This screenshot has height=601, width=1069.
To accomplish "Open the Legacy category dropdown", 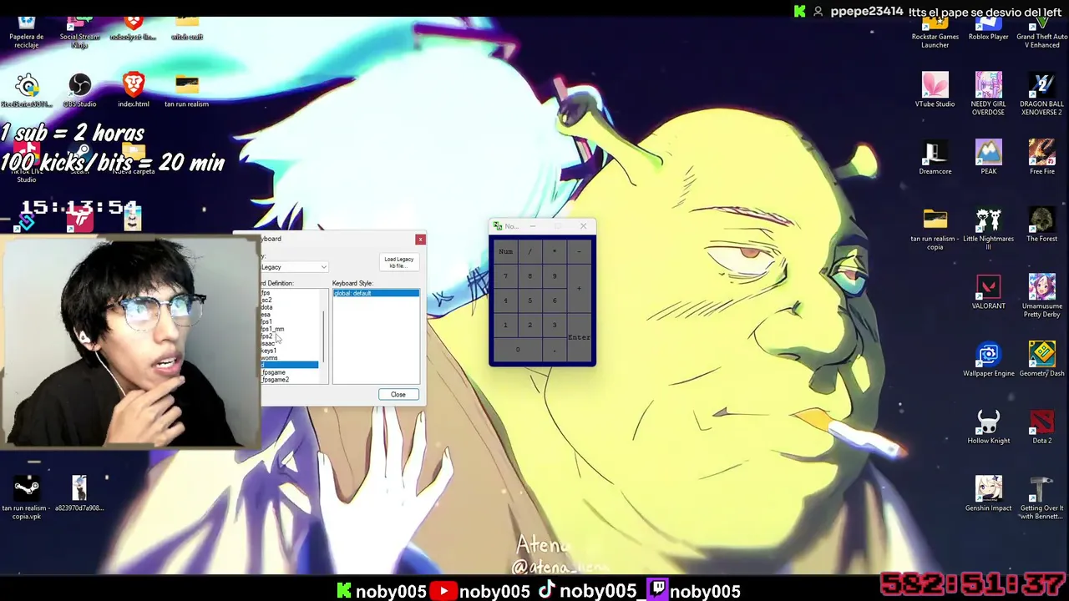I will click(x=294, y=267).
